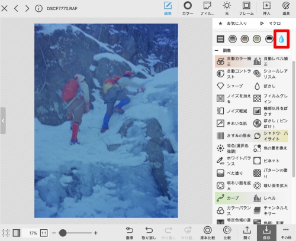Choose the ぼかし blur tool
The width and height of the screenshot is (296, 241).
(271, 86)
